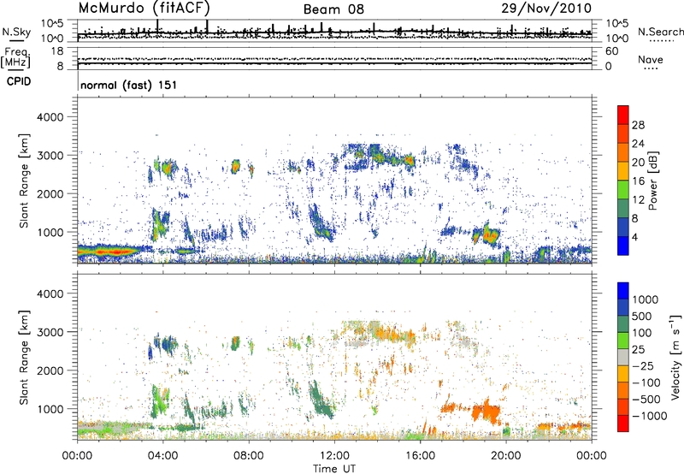This screenshot has width=684, height=474.
Task: Click the 60 tick on the Nave axis
Action: (x=611, y=51)
